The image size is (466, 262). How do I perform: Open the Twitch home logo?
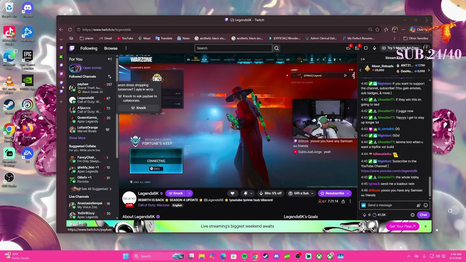coord(72,48)
